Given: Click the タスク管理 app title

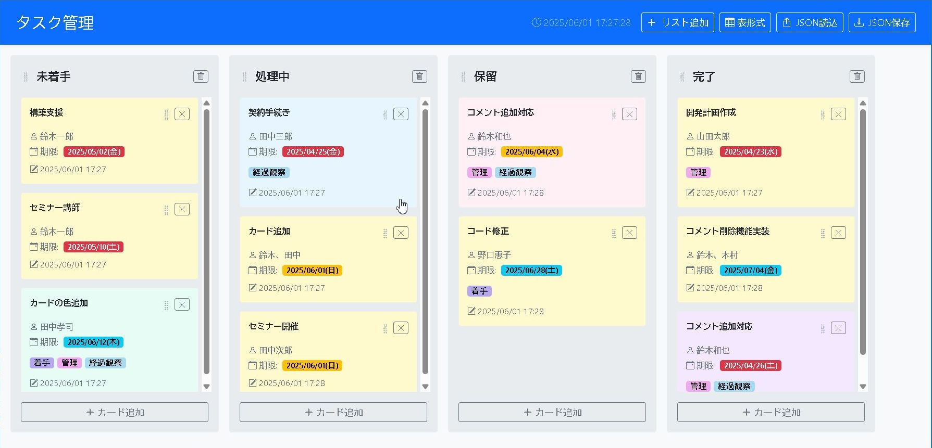Looking at the screenshot, I should [x=55, y=23].
